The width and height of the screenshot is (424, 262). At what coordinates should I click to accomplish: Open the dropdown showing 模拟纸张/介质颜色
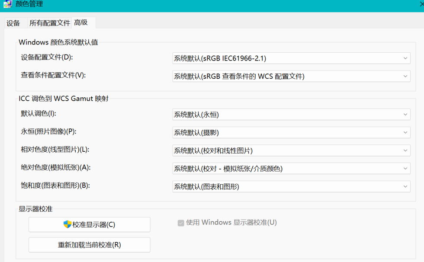coord(291,169)
